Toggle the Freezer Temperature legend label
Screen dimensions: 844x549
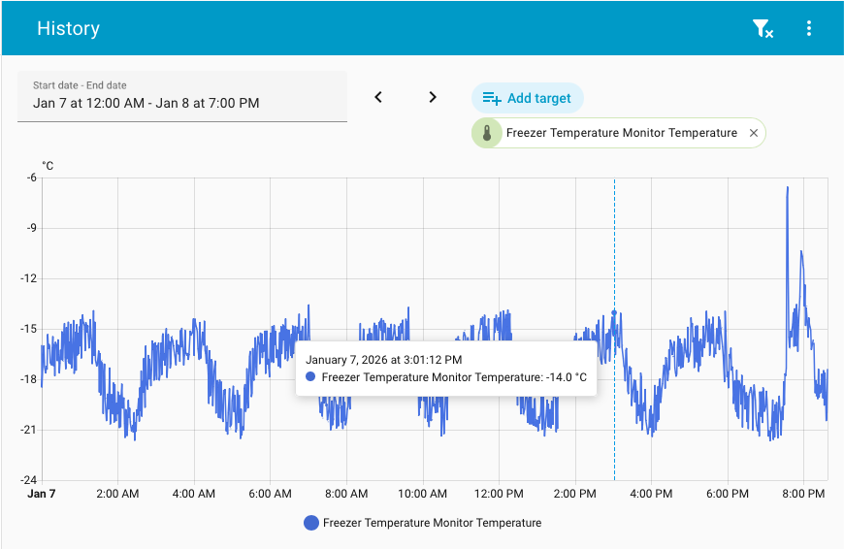[432, 523]
